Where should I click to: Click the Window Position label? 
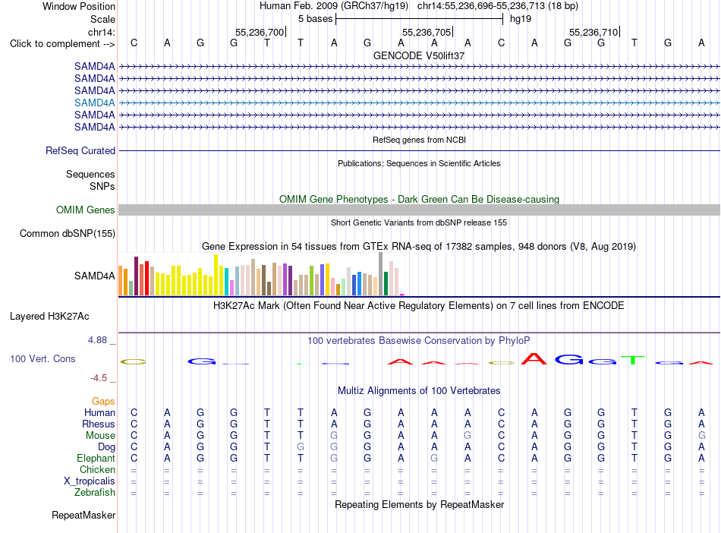point(79,6)
